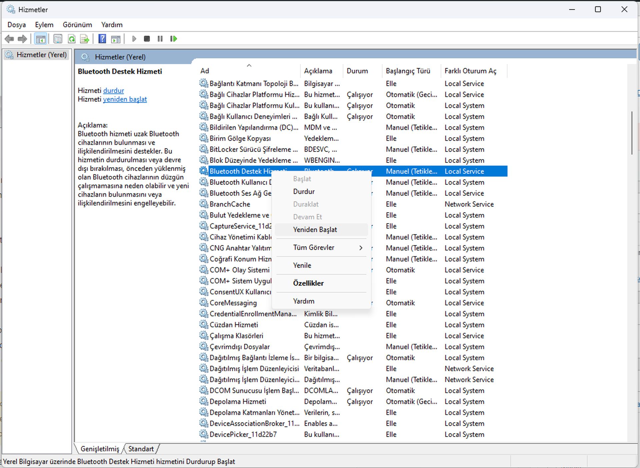The width and height of the screenshot is (640, 468).
Task: Select Özellikler from context menu
Action: 308,283
